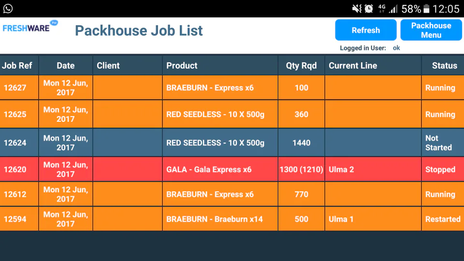The width and height of the screenshot is (464, 261).
Task: Tap the muted sound status icon
Action: click(x=357, y=9)
